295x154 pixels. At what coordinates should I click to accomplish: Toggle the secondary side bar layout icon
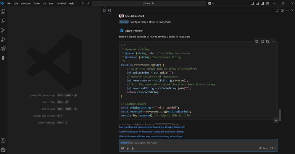[x=262, y=3]
